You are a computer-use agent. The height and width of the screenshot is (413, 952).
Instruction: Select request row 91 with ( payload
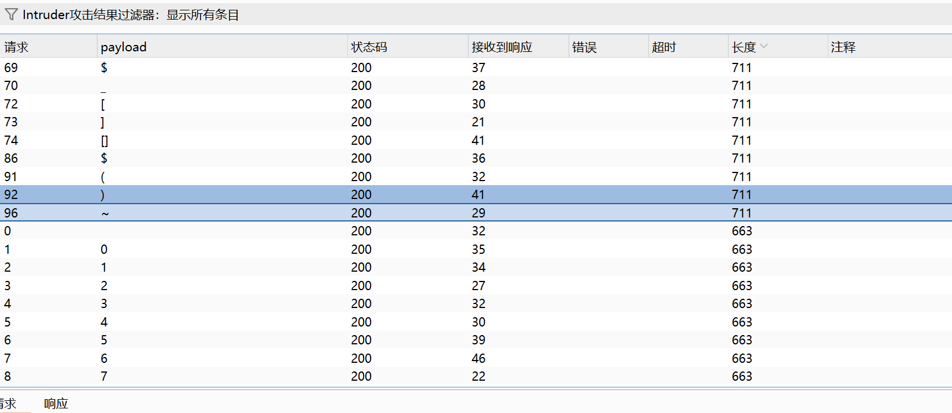[x=231, y=177]
